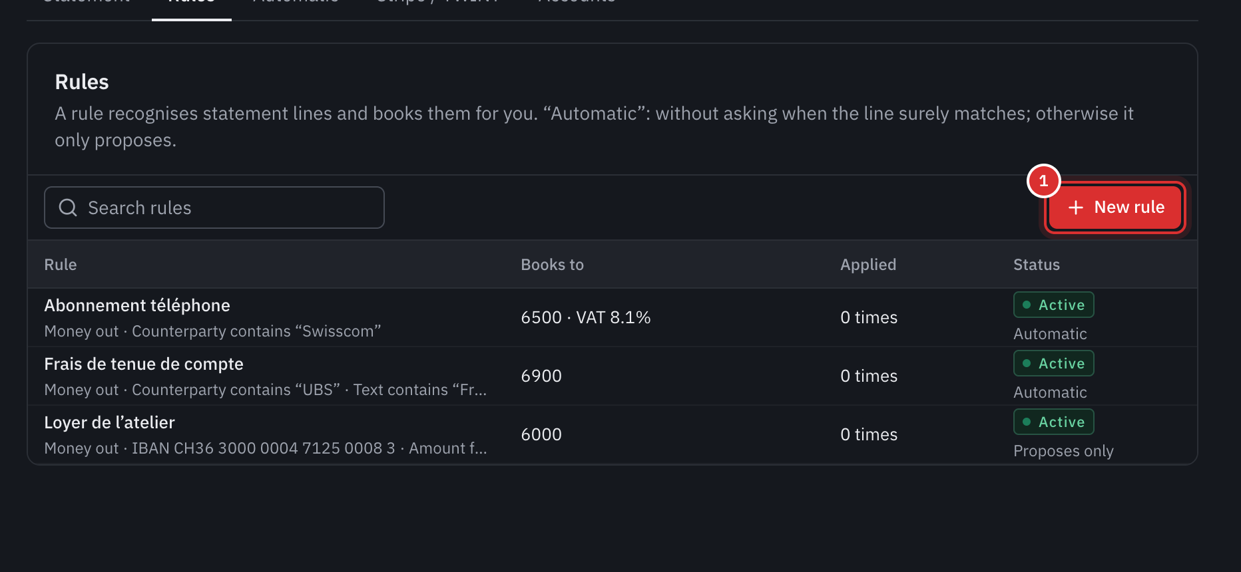Click the 'Proposes only' status text
This screenshot has width=1241, height=572.
pos(1063,451)
